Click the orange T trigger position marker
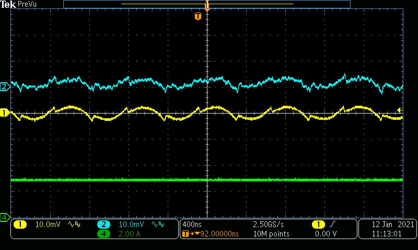The width and height of the screenshot is (418, 250). (198, 17)
